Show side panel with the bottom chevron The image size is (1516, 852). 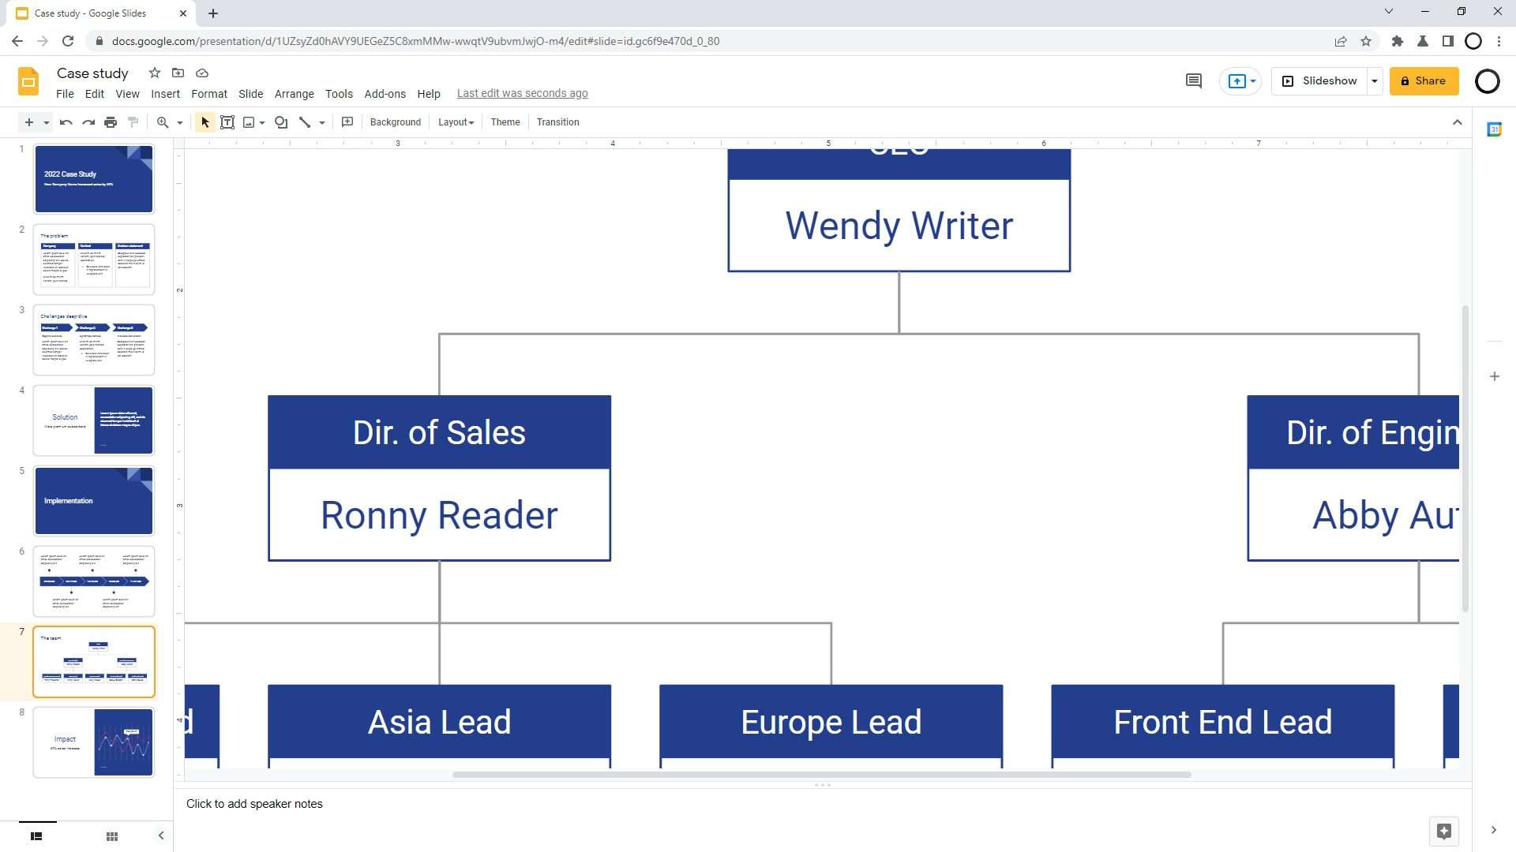[1494, 830]
